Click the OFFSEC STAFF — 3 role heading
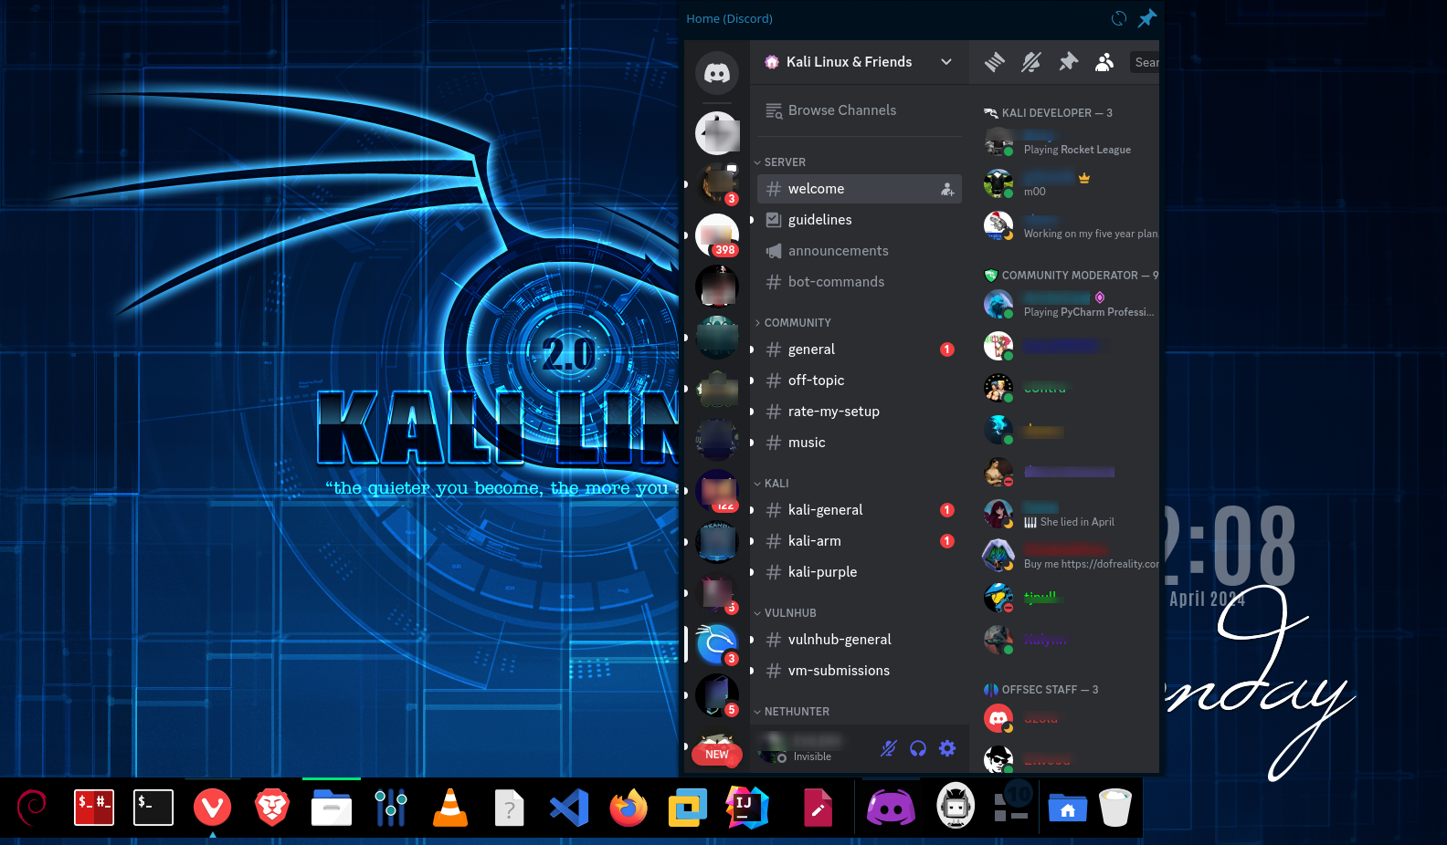The height and width of the screenshot is (845, 1447). 1040,690
